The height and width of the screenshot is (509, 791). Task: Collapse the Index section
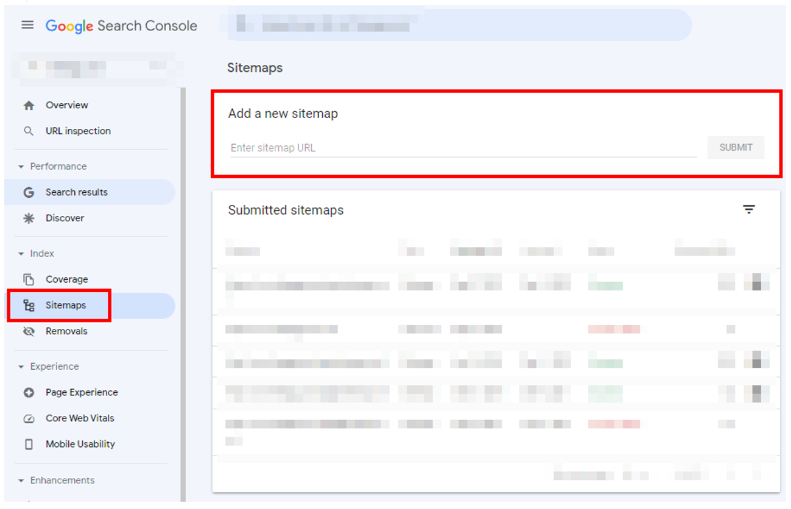coord(21,254)
